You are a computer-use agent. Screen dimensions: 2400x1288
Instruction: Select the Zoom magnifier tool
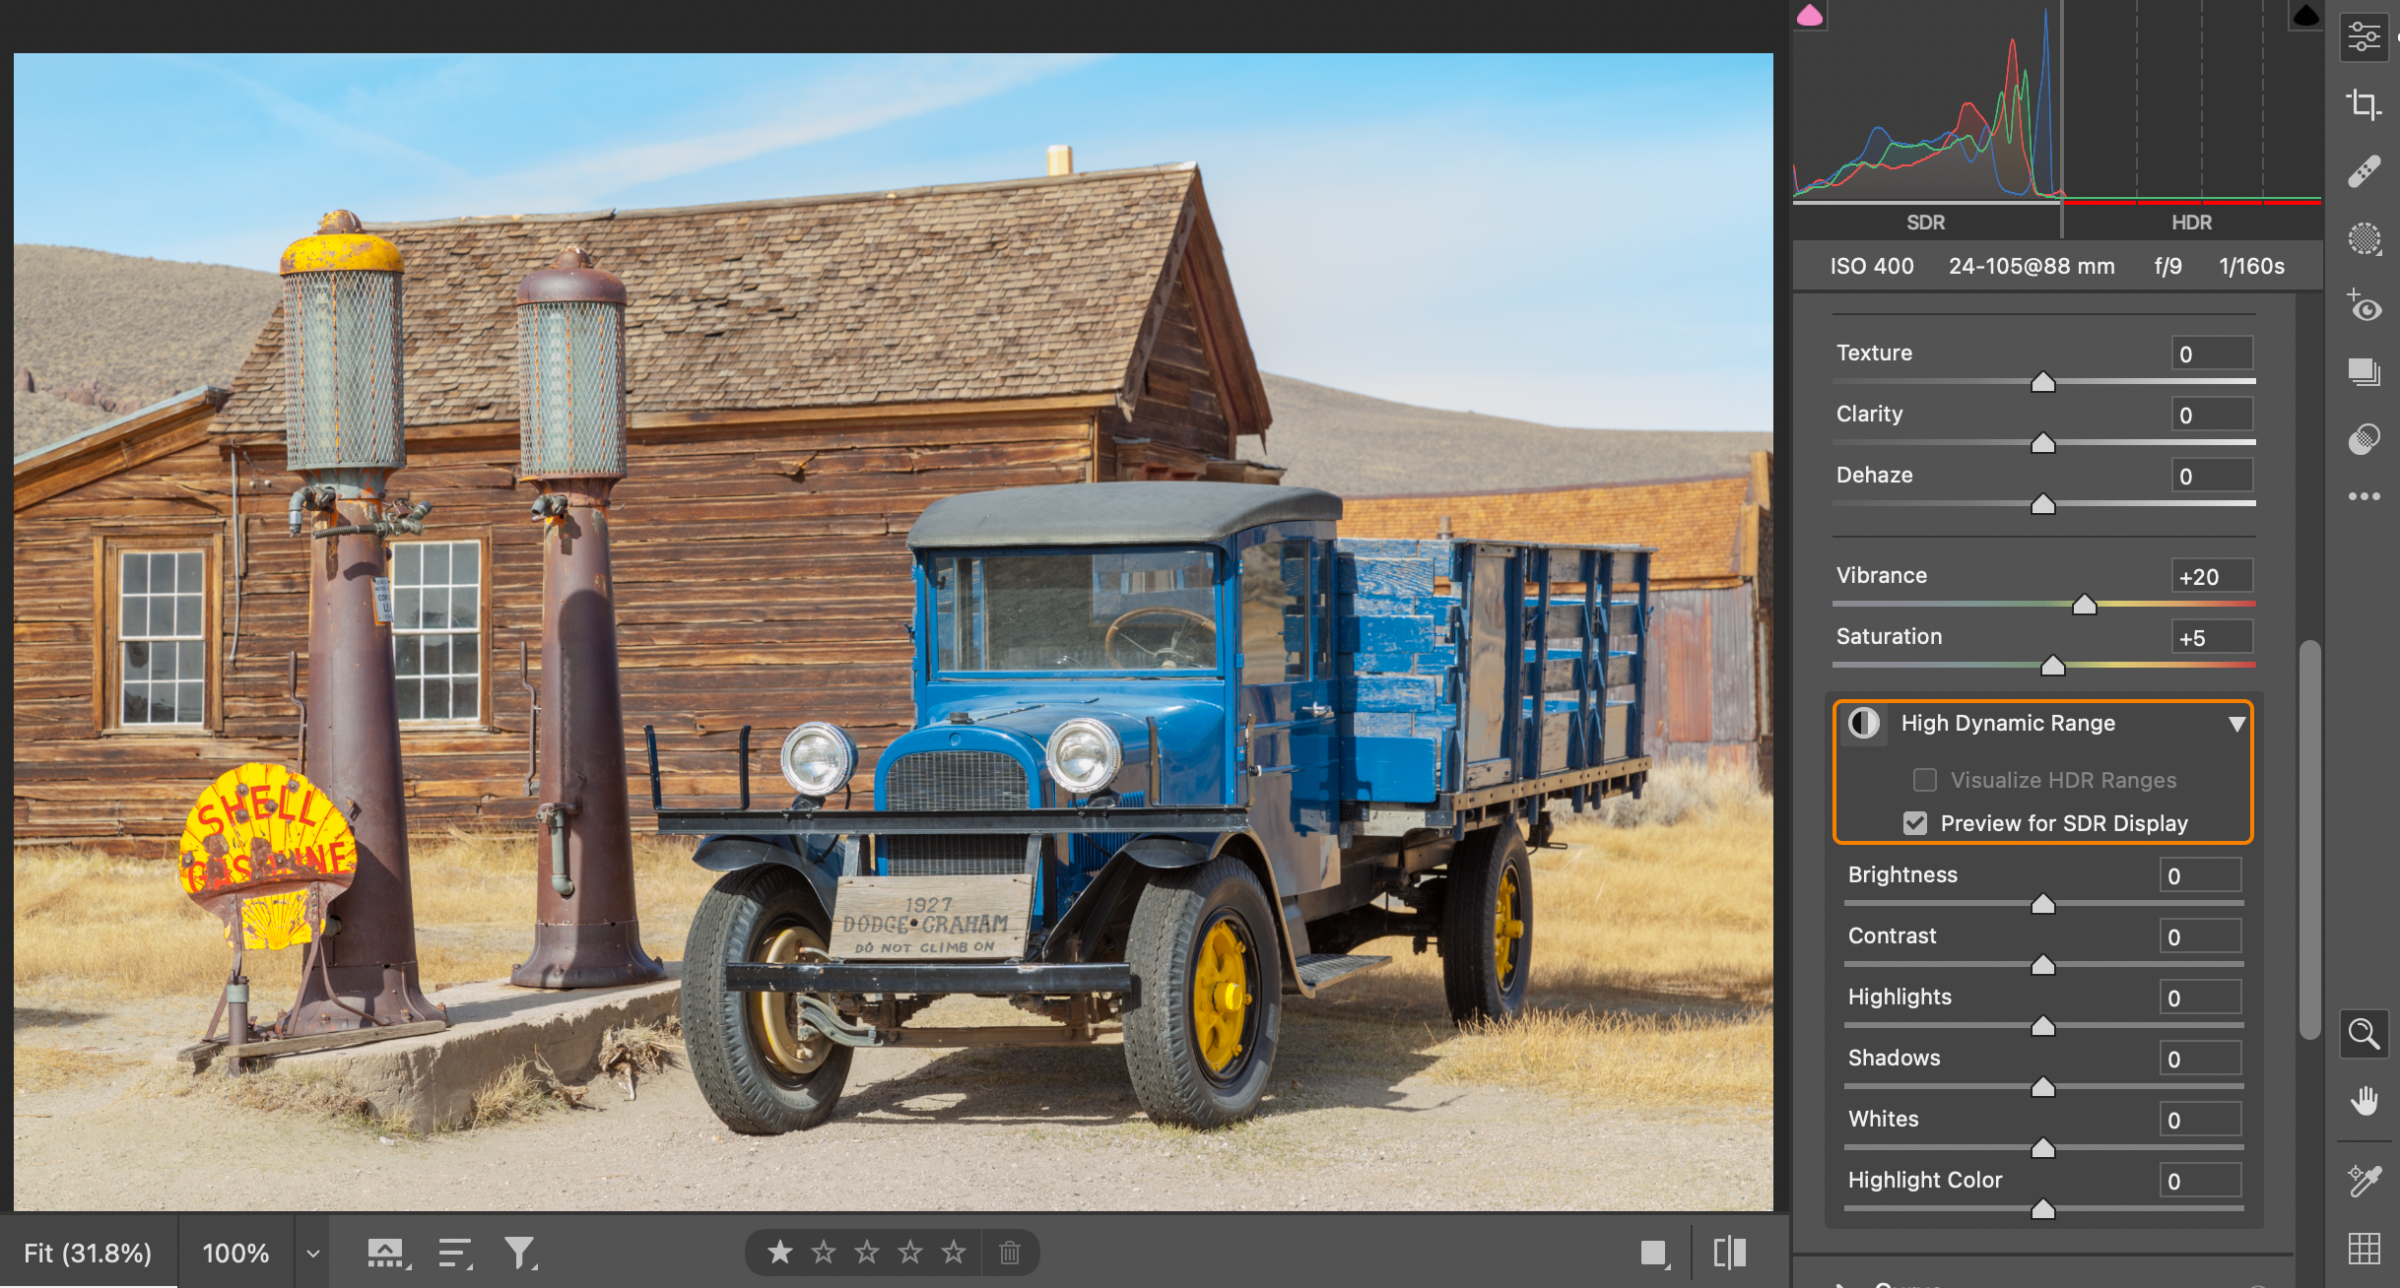(2364, 1034)
